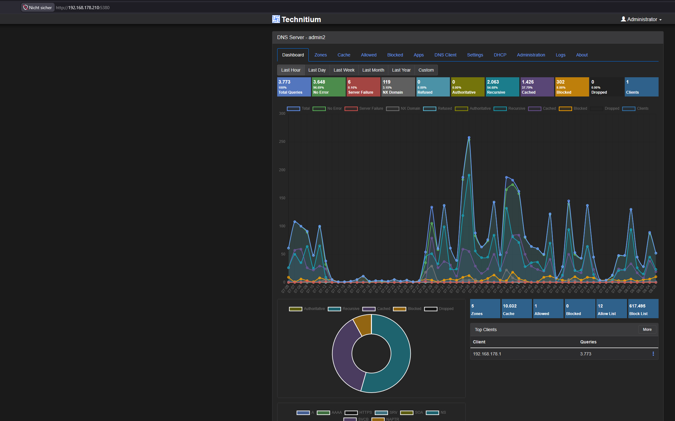675x421 pixels.
Task: Click the Nicht sicher security shield icon
Action: pyautogui.click(x=26, y=7)
